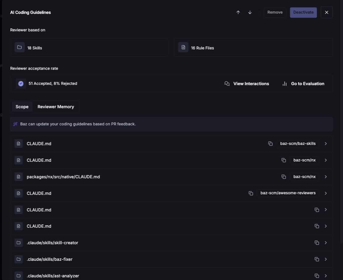Copy the CLAUDE.md entry from baz-scm/awesome-reviewers
The image size is (343, 280).
click(x=251, y=193)
